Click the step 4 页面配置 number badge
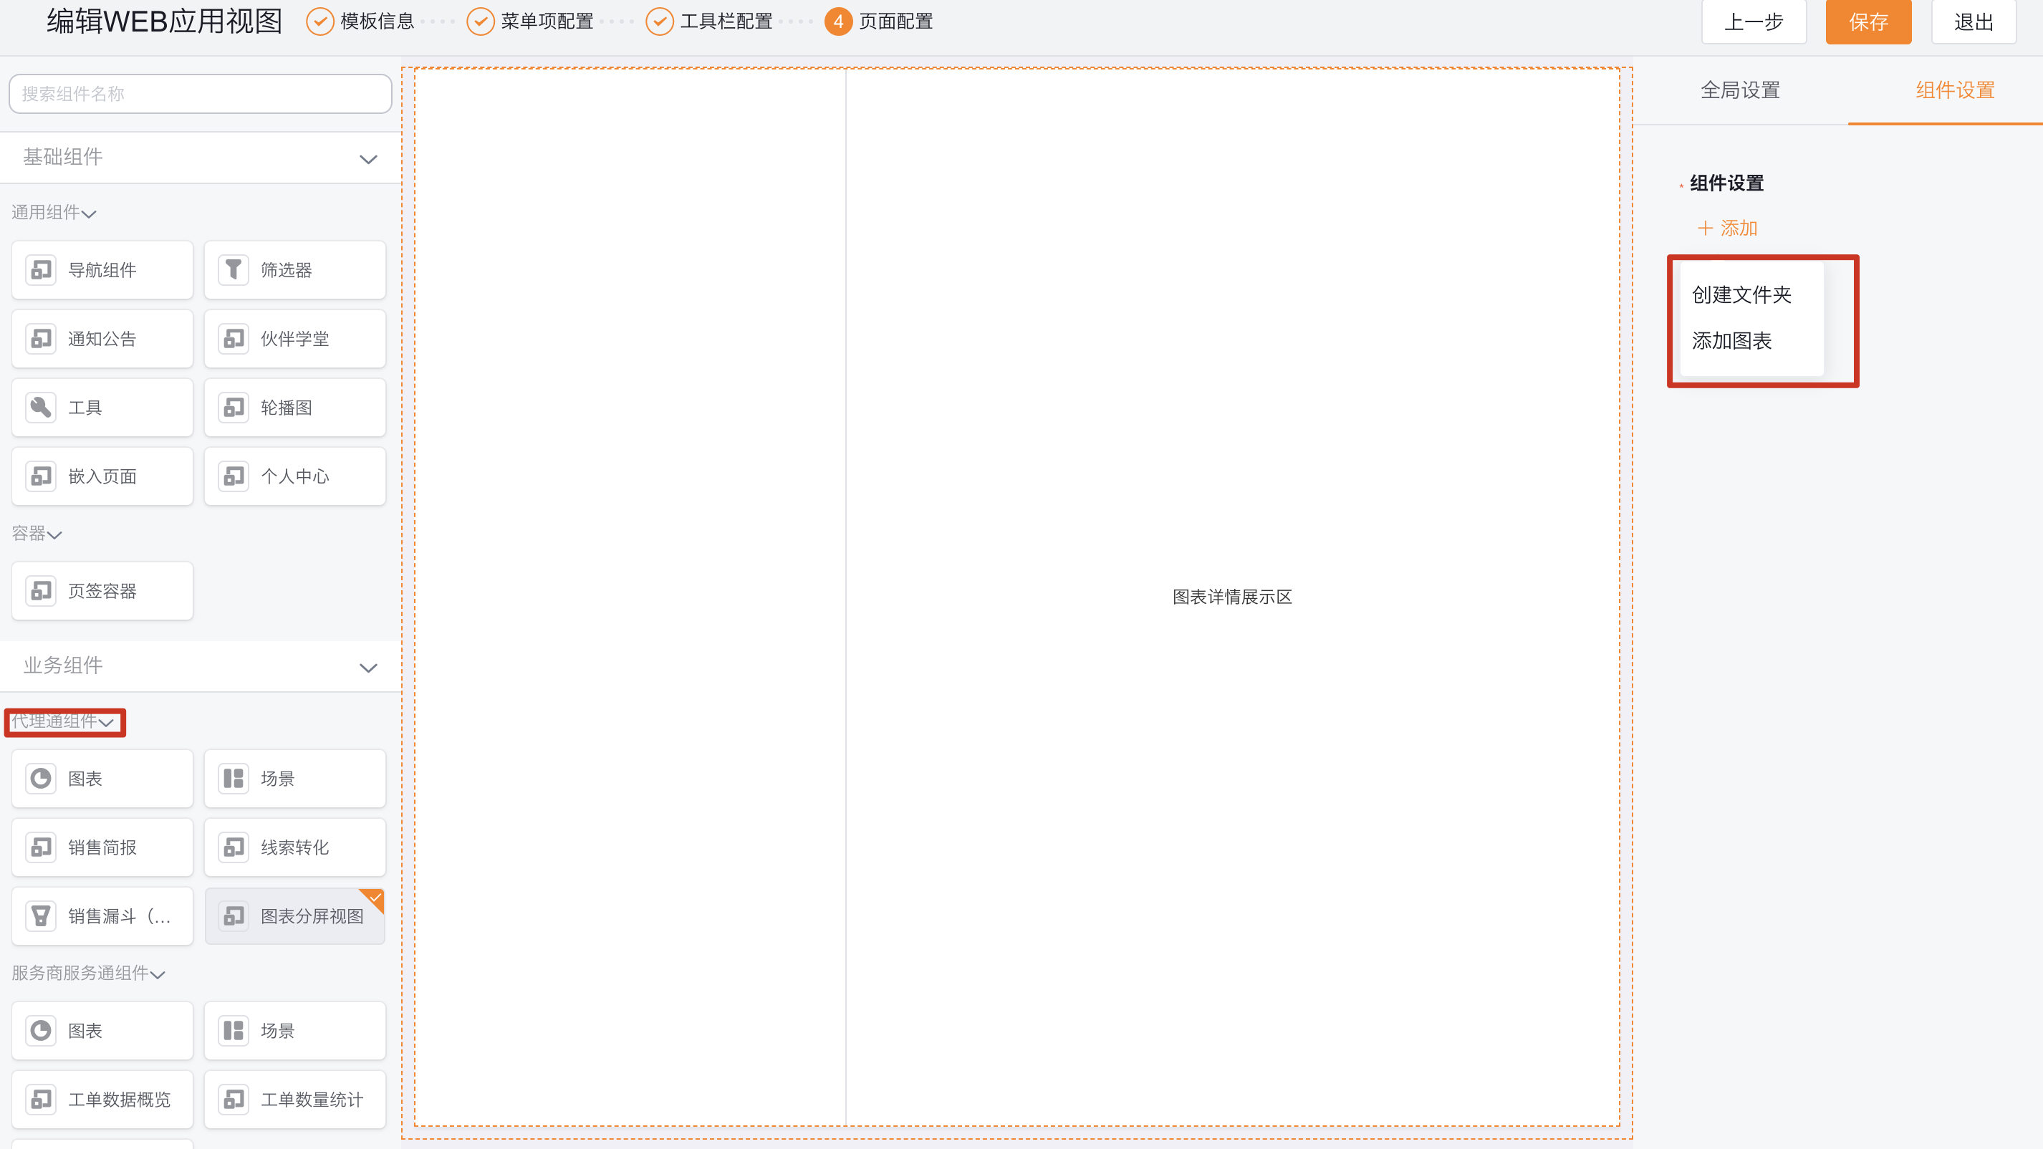Image resolution: width=2043 pixels, height=1149 pixels. 838,21
